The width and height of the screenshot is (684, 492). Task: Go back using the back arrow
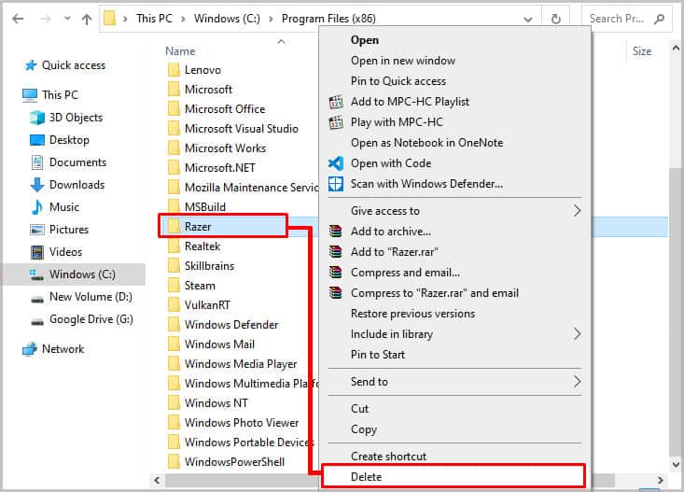click(18, 19)
